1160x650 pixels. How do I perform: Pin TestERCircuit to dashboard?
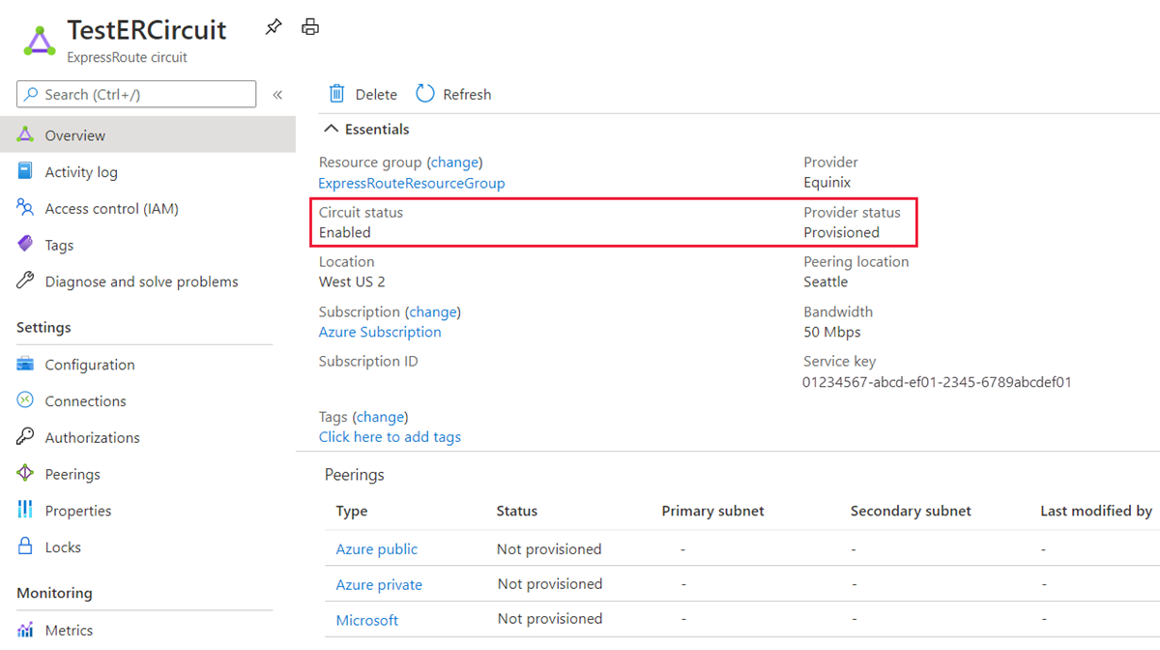click(x=274, y=27)
